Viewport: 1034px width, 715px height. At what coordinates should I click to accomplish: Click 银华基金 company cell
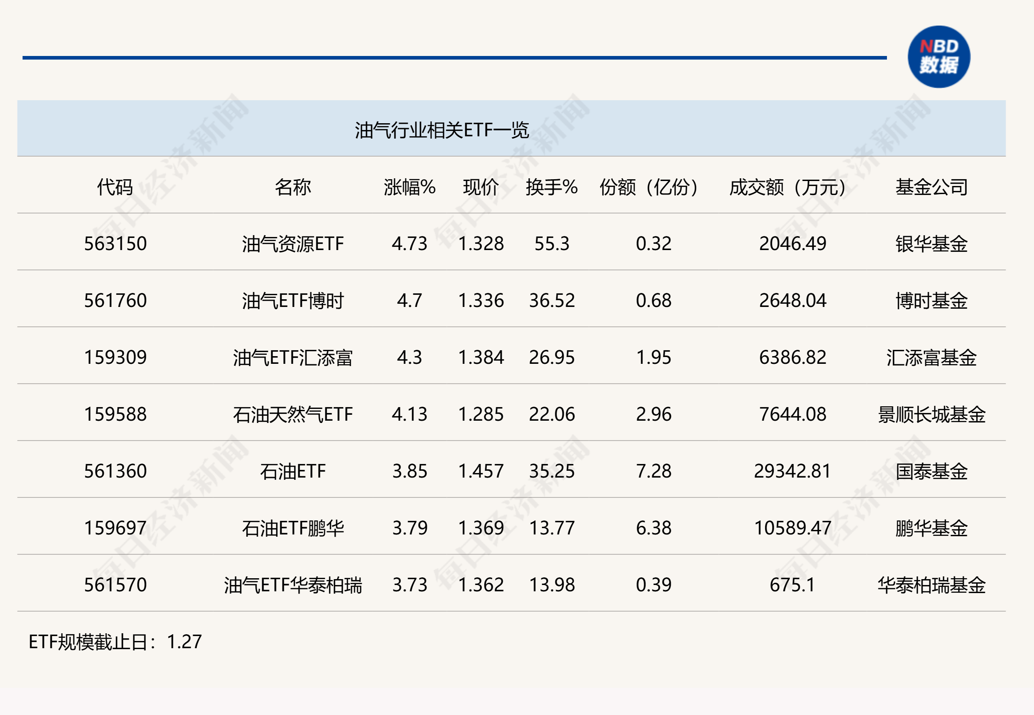[x=931, y=244]
